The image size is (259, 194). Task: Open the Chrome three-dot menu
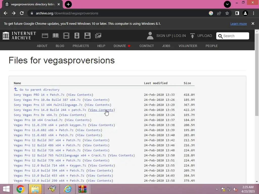point(253,13)
